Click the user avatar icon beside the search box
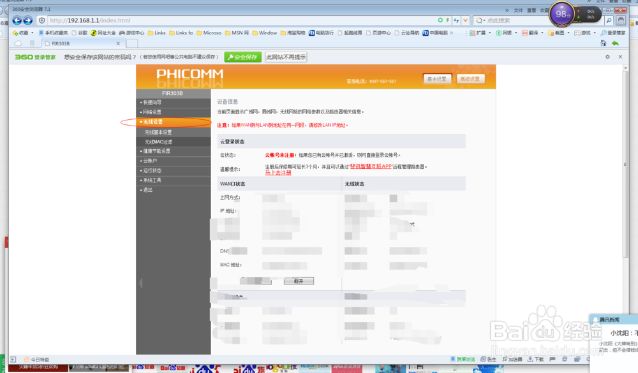This screenshot has height=373, width=638. point(621,20)
